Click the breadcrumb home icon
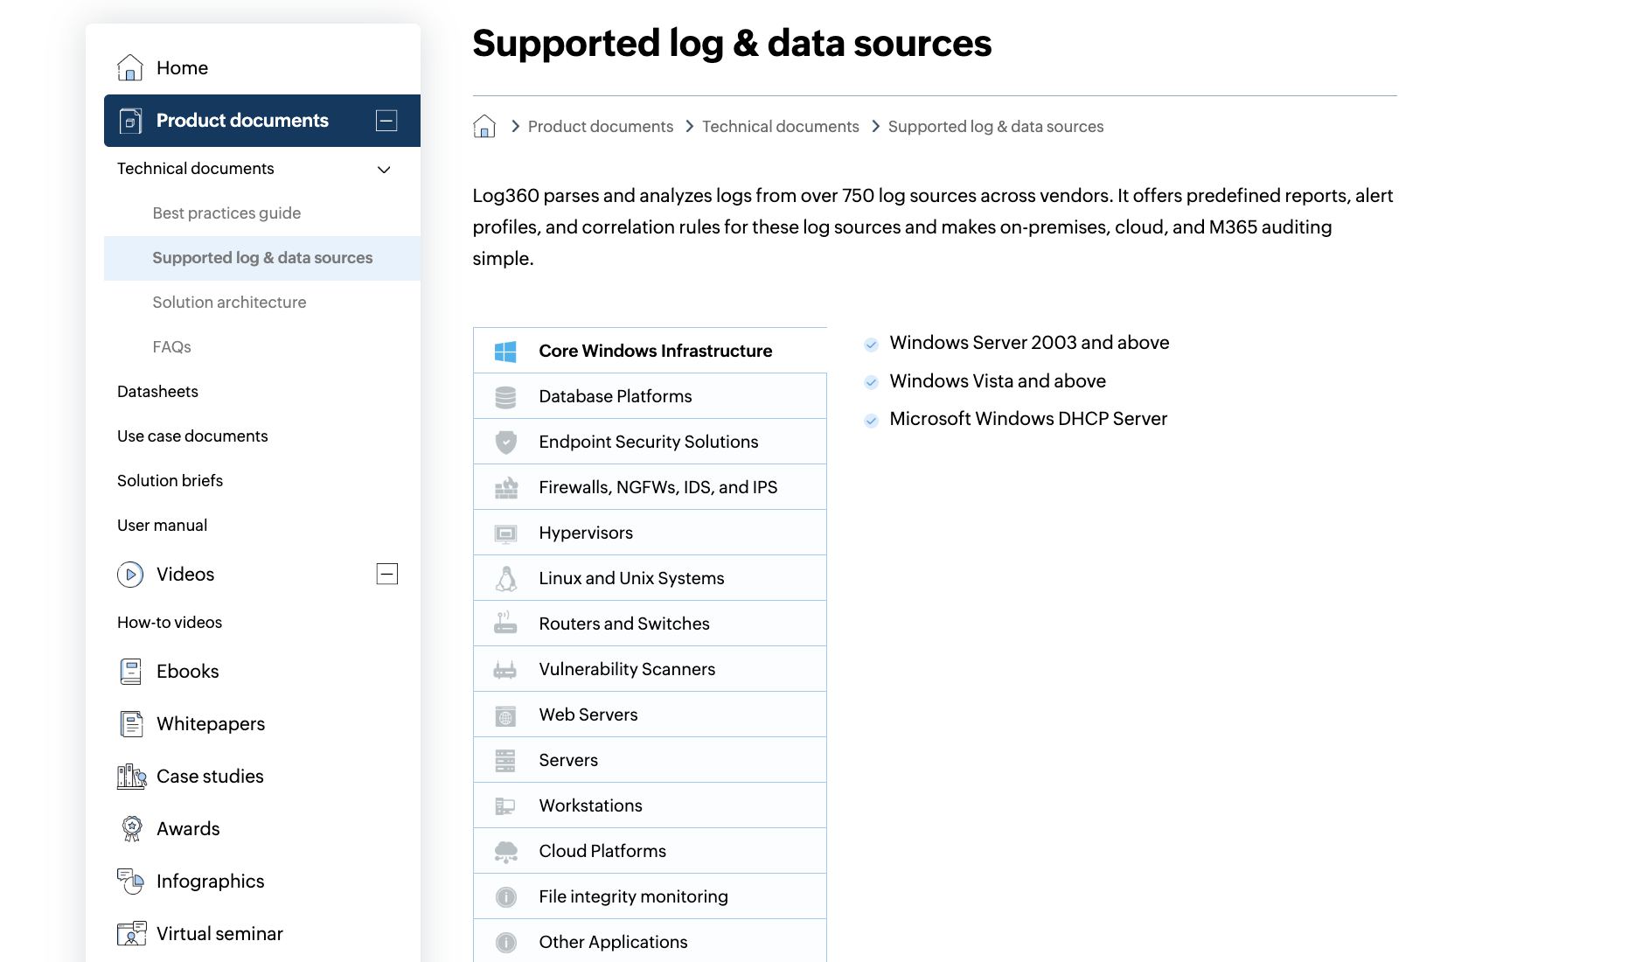This screenshot has height=962, width=1649. click(x=484, y=127)
